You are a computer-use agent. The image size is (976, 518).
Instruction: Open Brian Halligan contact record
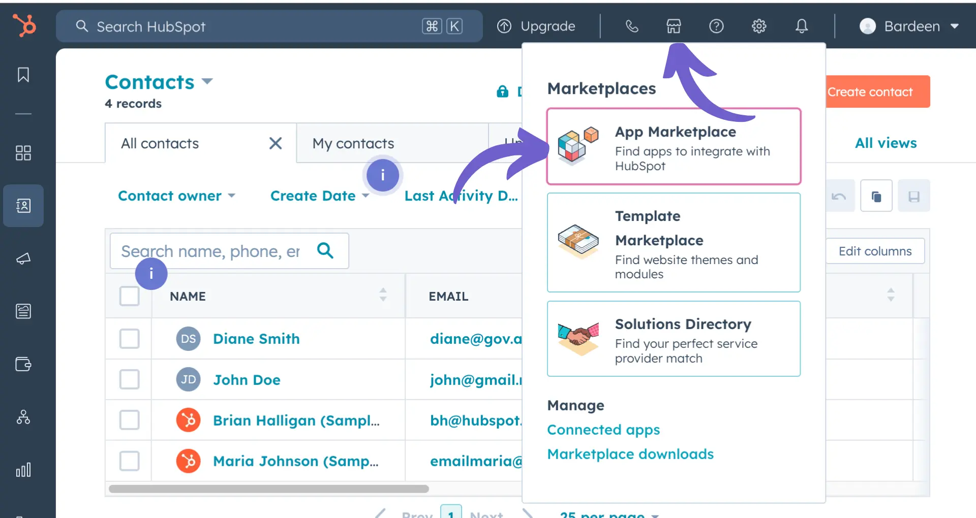coord(296,420)
